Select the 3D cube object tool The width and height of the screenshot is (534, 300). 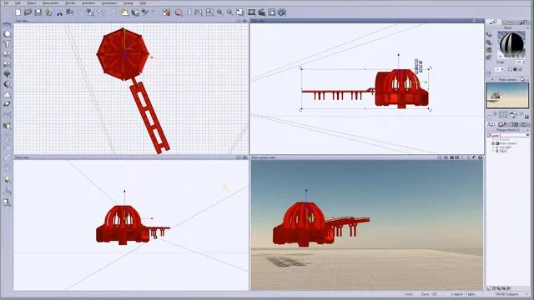(x=7, y=126)
